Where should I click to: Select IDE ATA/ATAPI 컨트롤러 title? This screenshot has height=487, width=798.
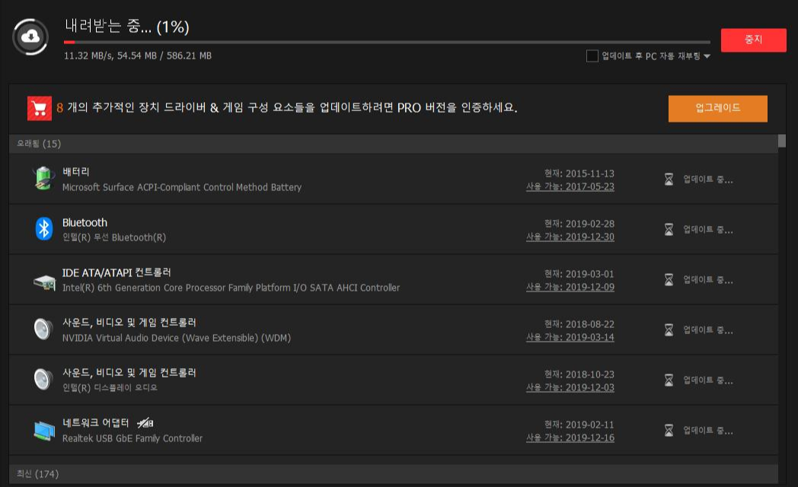117,272
